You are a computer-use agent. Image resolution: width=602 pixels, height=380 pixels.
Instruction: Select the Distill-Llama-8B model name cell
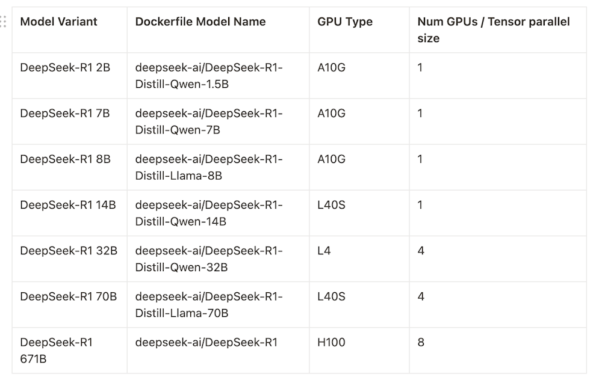click(x=218, y=167)
